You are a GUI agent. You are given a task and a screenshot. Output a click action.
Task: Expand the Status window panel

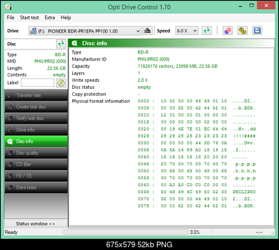(x=35, y=224)
